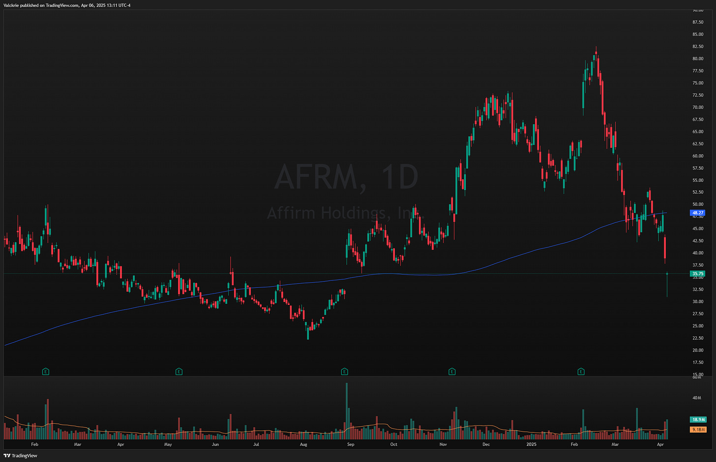Click the 'Dec' label on the time axis
Image resolution: width=716 pixels, height=462 pixels.
click(x=486, y=444)
